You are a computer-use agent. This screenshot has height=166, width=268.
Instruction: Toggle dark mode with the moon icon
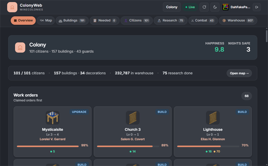click(x=215, y=7)
